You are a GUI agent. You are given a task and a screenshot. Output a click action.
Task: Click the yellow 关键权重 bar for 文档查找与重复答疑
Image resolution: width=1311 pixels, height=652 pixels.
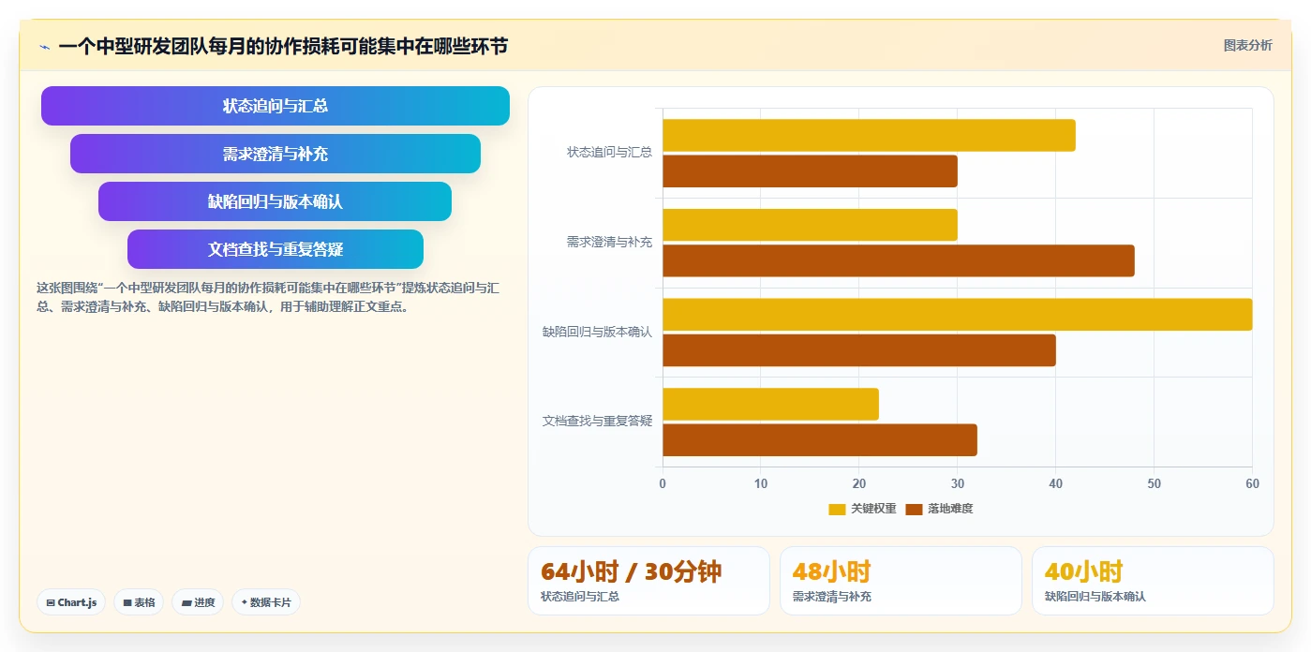(770, 405)
